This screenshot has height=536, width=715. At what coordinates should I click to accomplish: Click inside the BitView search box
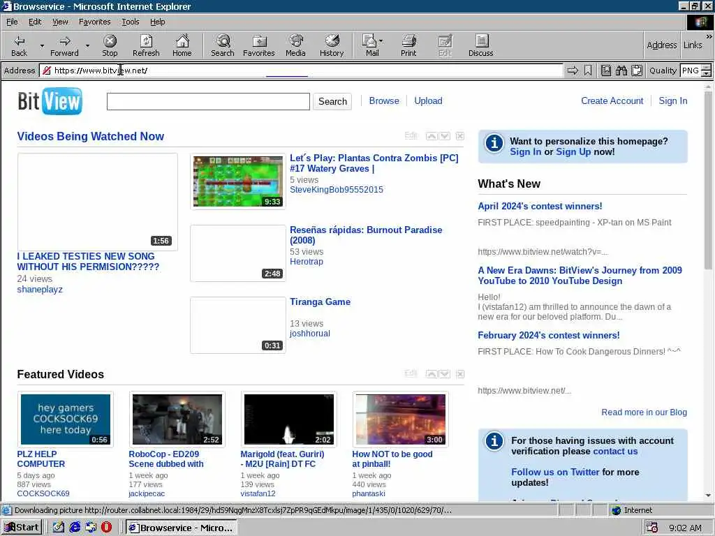pos(208,101)
